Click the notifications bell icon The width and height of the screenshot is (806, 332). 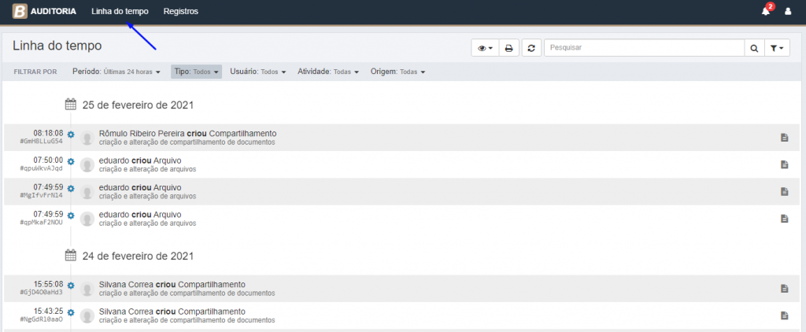(766, 11)
